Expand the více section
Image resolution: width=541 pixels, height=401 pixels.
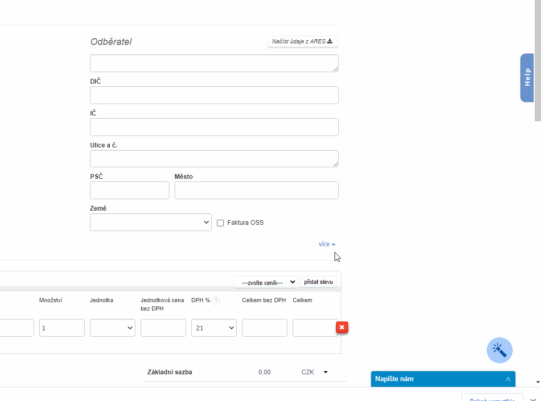[x=327, y=244]
